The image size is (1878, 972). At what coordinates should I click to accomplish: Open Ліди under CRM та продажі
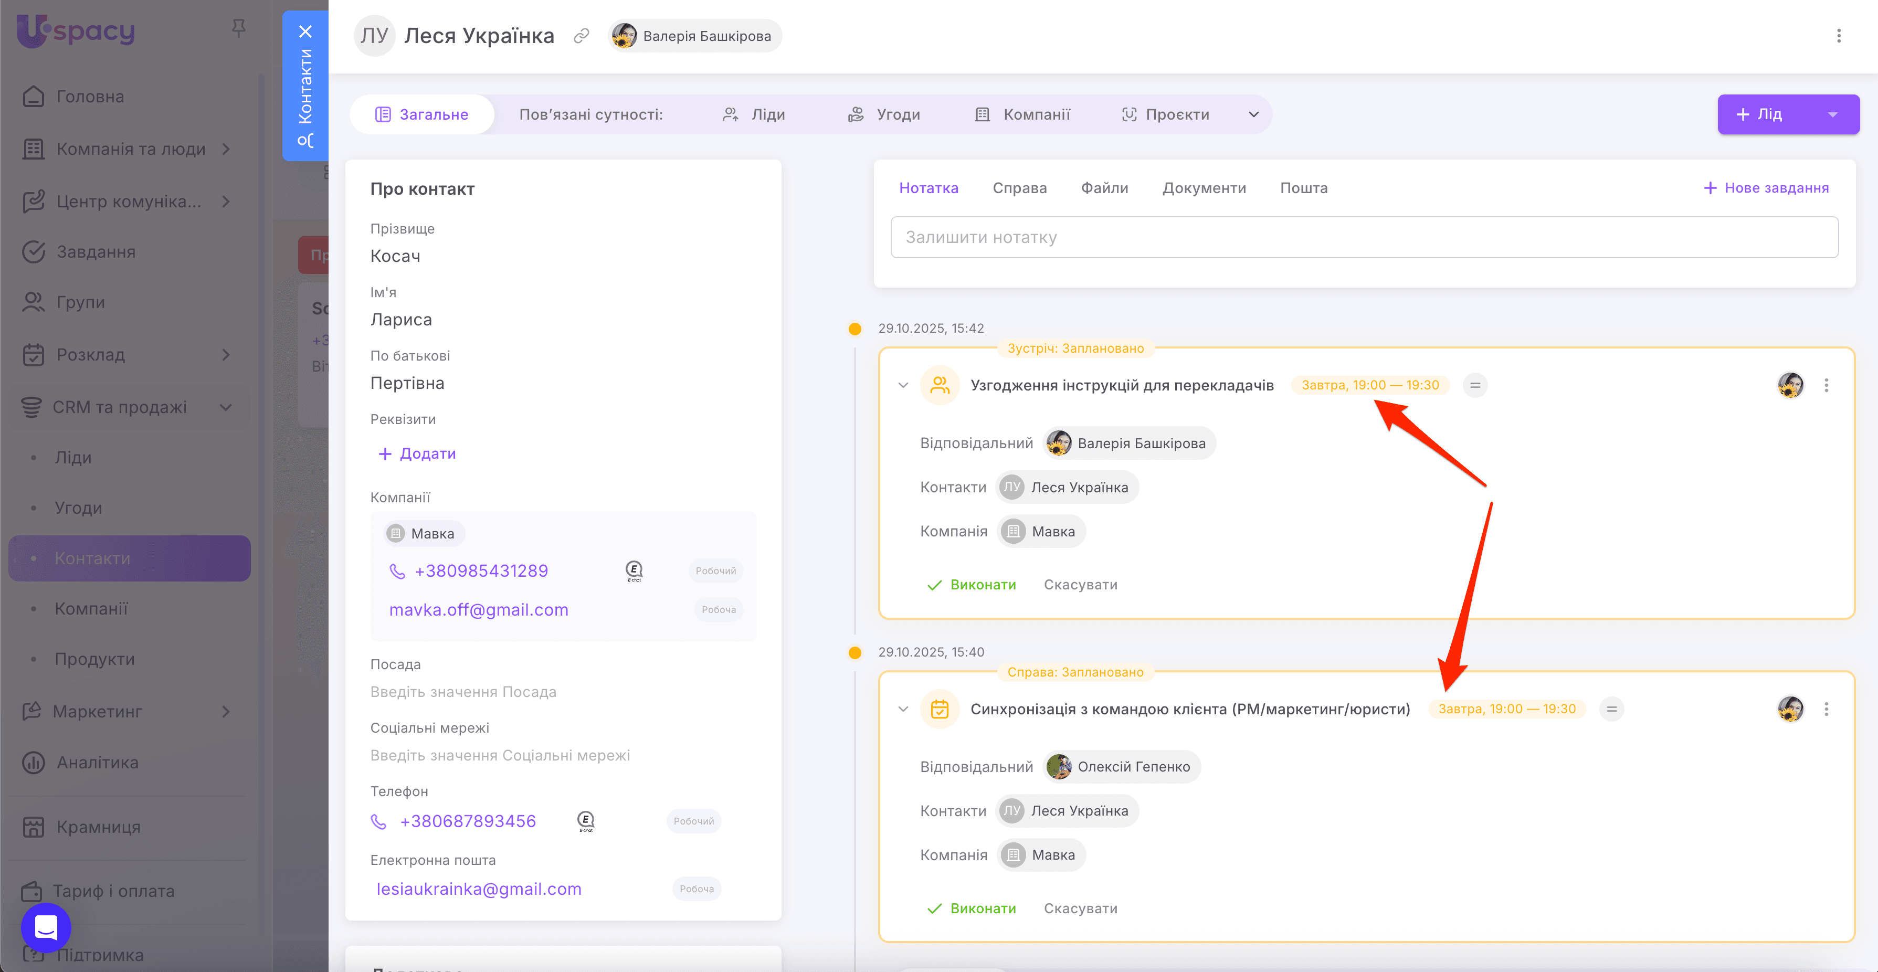(x=73, y=458)
